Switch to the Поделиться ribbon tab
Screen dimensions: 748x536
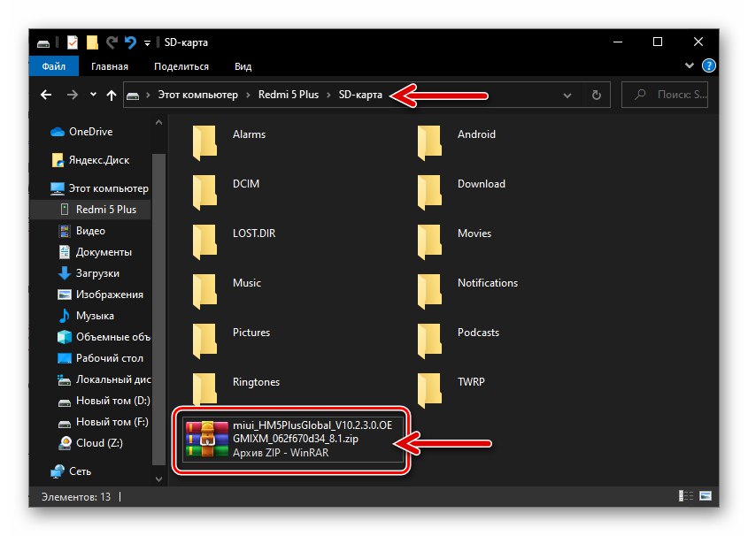(x=181, y=66)
